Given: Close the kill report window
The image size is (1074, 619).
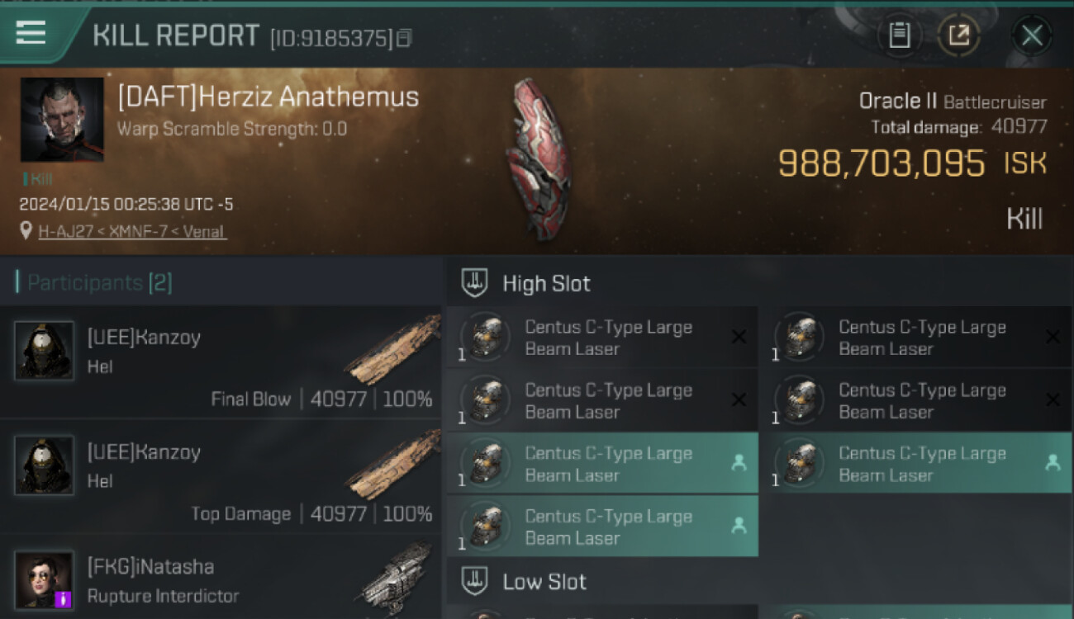Looking at the screenshot, I should (1032, 35).
